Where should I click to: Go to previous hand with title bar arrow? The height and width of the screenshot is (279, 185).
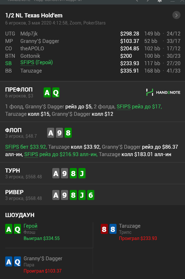(137, 1)
